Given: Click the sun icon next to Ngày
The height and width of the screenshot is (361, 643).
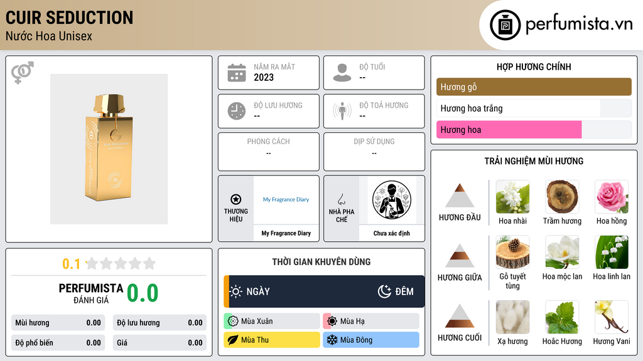Looking at the screenshot, I should coord(236,291).
